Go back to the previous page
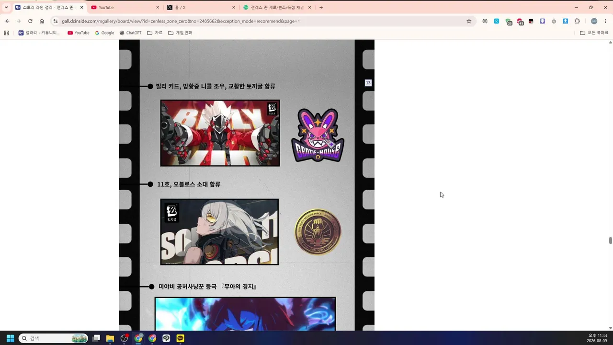 7,21
